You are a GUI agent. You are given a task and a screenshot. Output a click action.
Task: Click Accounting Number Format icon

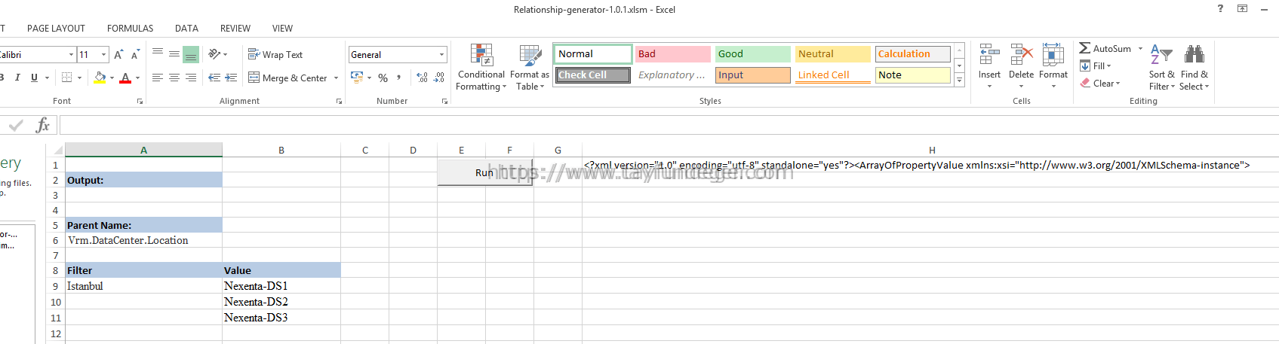pos(357,78)
